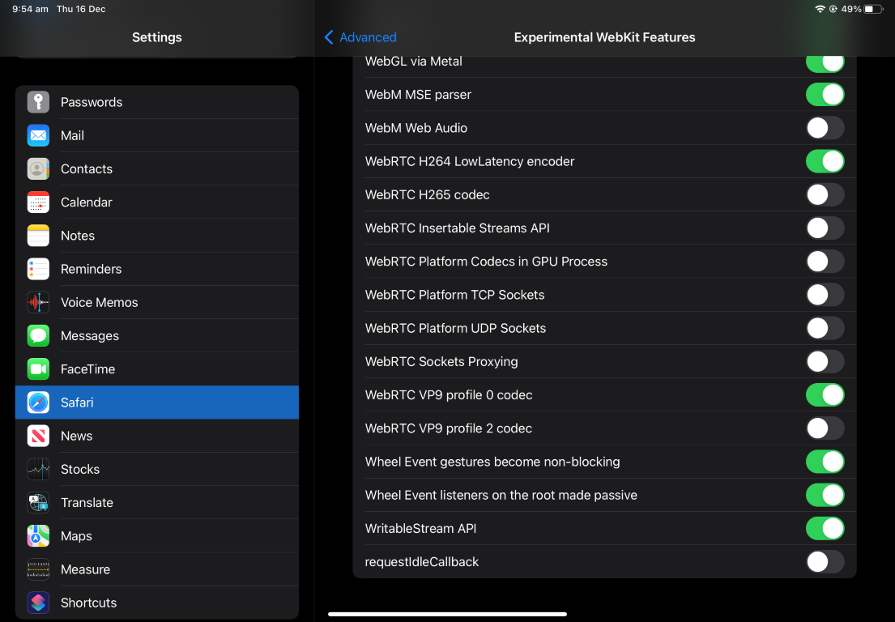Viewport: 895px width, 622px height.
Task: Switch on WebRTC Platform UDP Sockets
Action: coord(825,328)
